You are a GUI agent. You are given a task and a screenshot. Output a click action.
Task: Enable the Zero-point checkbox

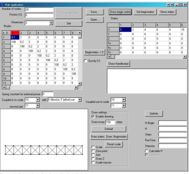(93, 151)
